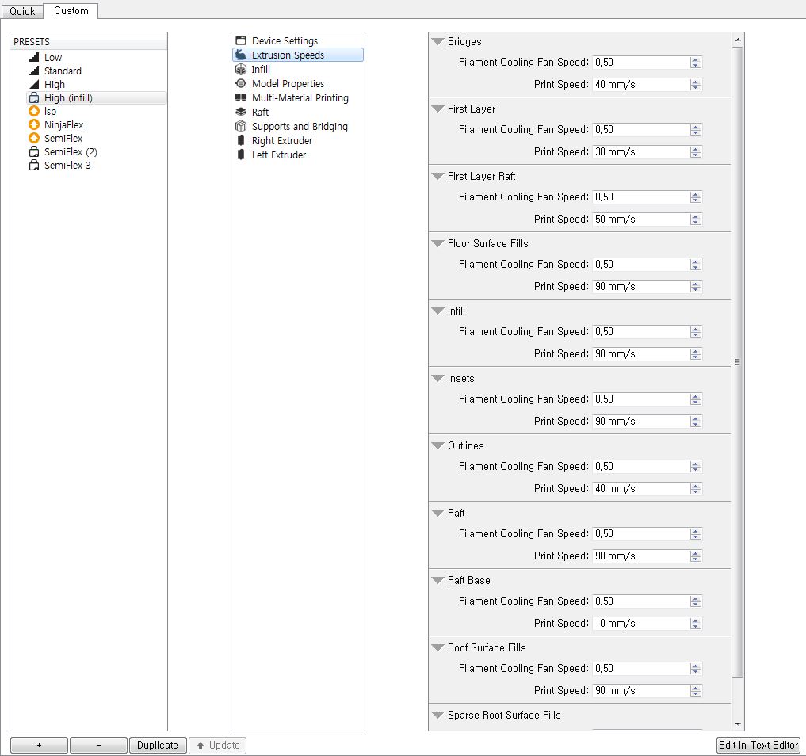The width and height of the screenshot is (806, 756).
Task: Collapse the Sparse Roof Surface Fills section
Action: coord(438,715)
